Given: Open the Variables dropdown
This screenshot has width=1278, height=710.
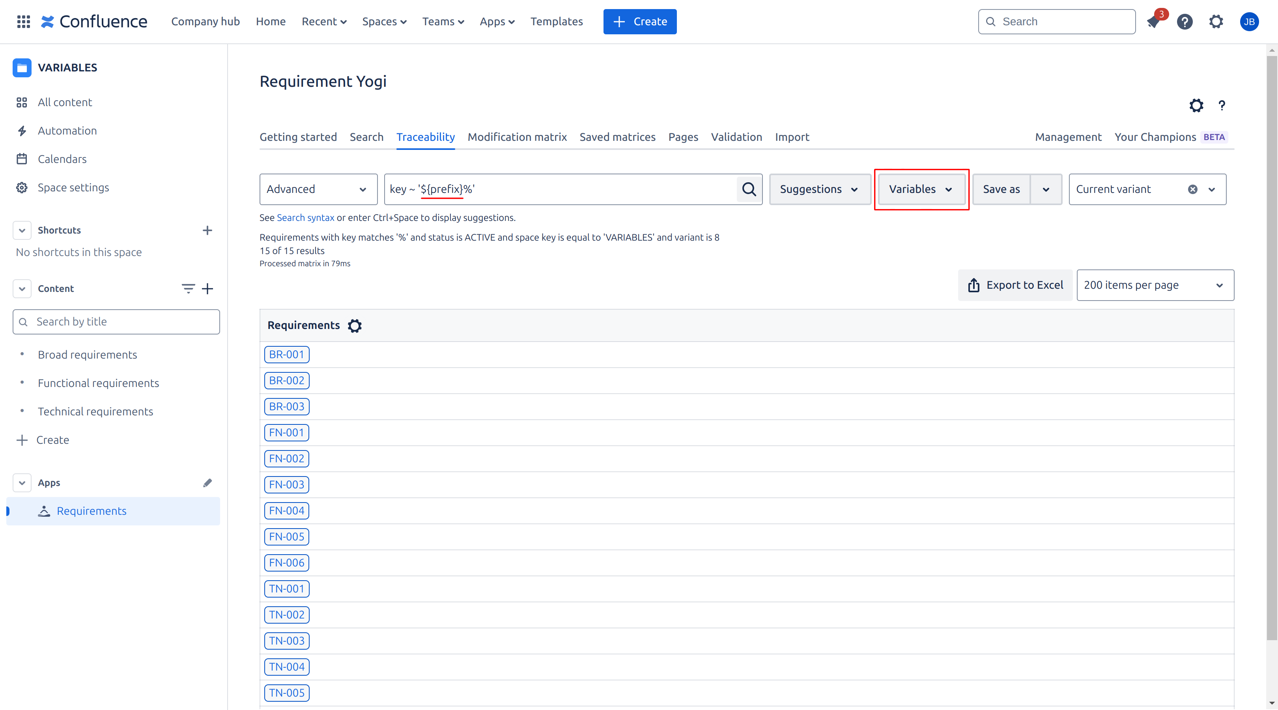Looking at the screenshot, I should 921,189.
